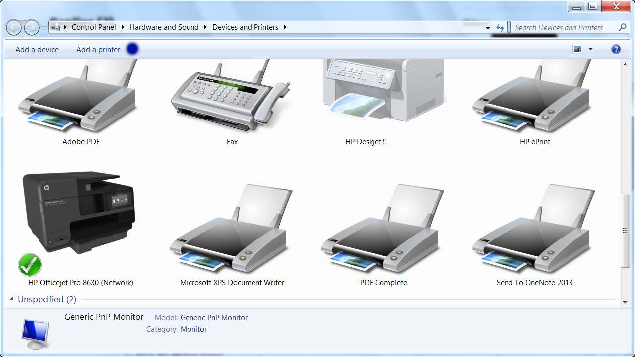Viewport: 635px width, 357px height.
Task: Open the view options dropdown arrow
Action: [x=590, y=49]
